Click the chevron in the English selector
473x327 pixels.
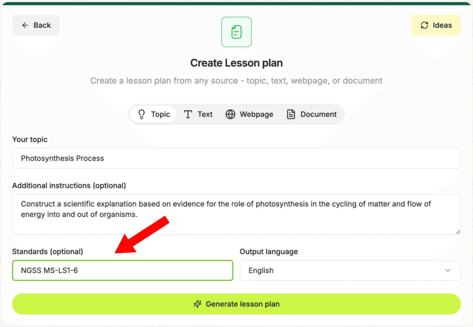pos(448,271)
